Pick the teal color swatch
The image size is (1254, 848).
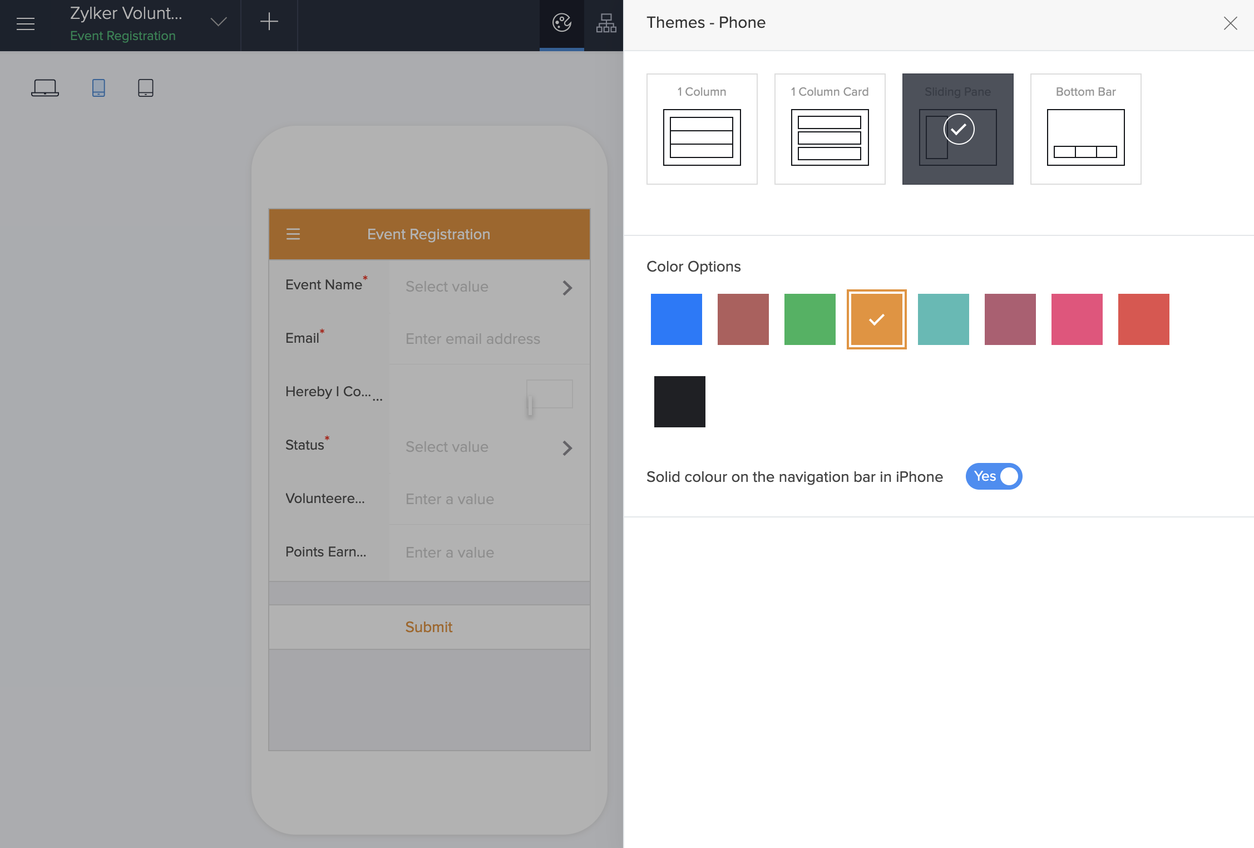point(943,319)
